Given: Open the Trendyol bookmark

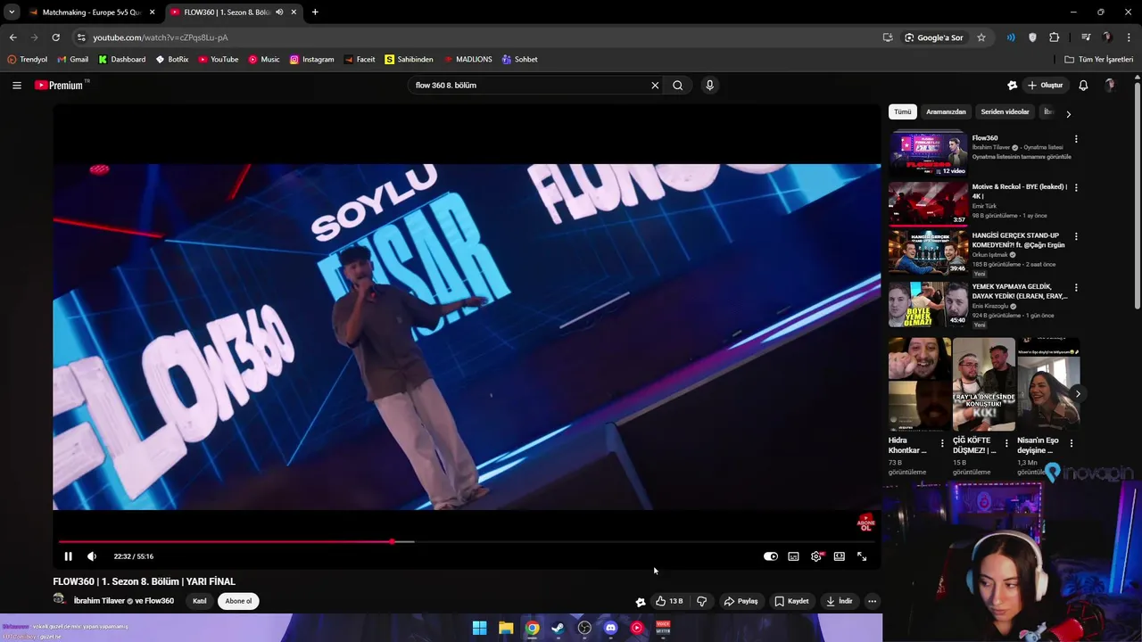Looking at the screenshot, I should click(27, 60).
